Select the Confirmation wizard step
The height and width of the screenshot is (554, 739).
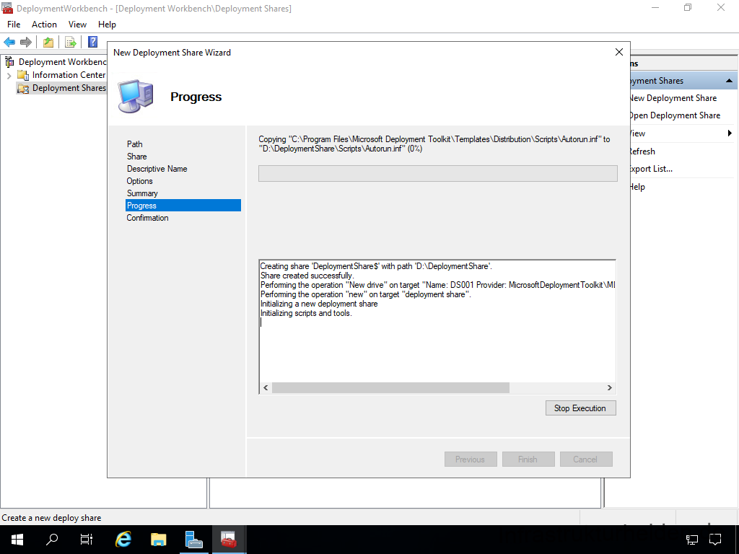pos(147,218)
